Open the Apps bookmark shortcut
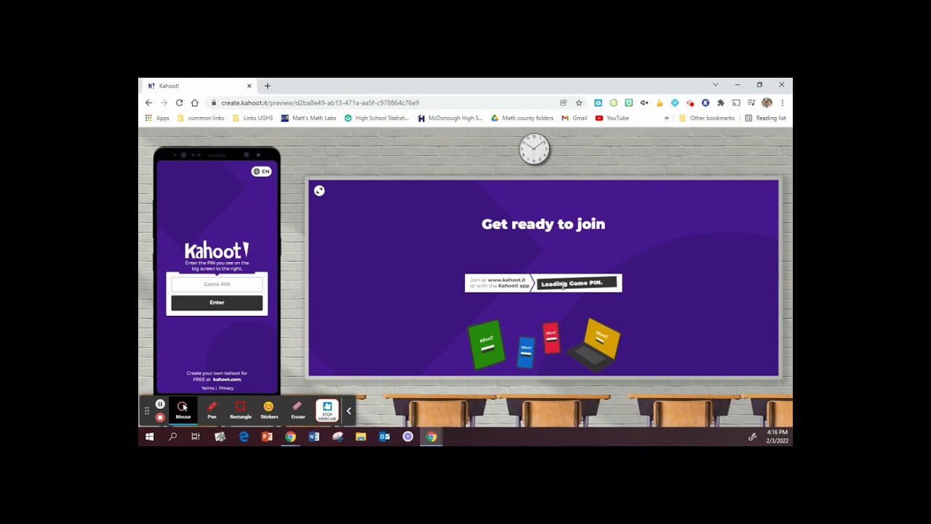931x524 pixels. (x=157, y=118)
